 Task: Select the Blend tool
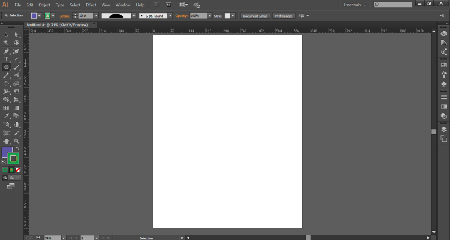point(16,116)
